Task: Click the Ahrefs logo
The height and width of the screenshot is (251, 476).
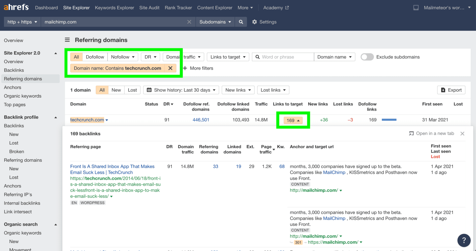Action: tap(16, 7)
